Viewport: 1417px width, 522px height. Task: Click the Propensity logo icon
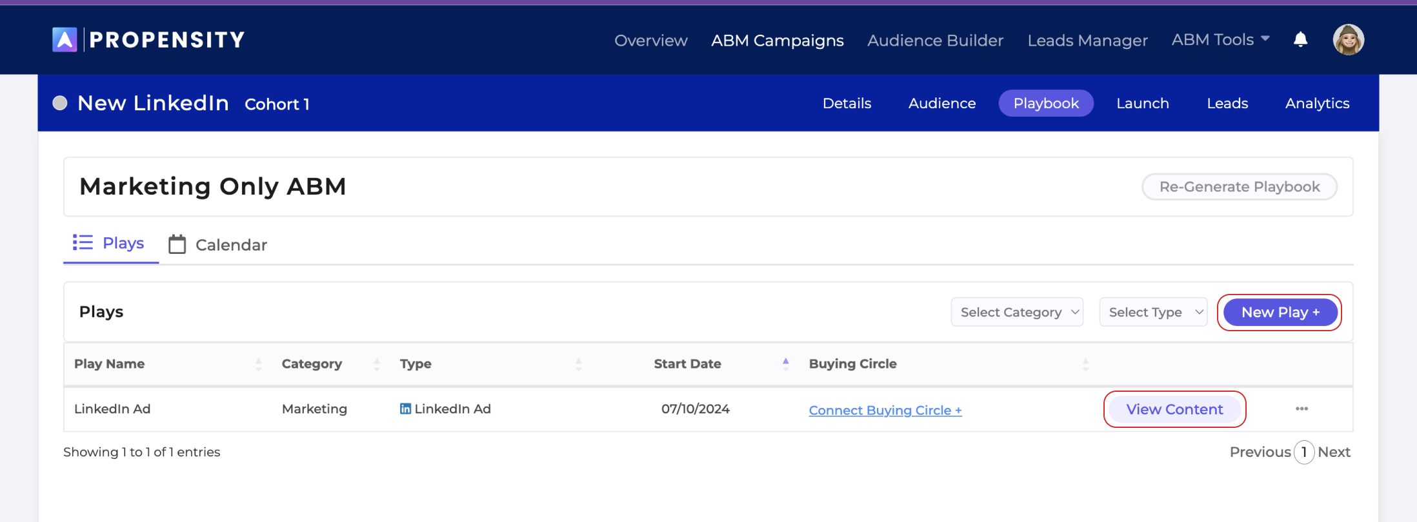pyautogui.click(x=65, y=40)
